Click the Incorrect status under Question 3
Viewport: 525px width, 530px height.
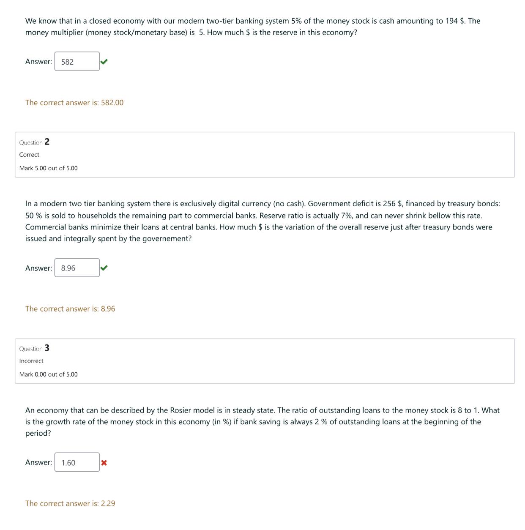click(31, 361)
